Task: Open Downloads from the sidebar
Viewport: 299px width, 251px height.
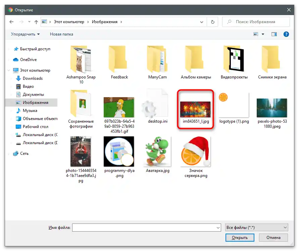Action: tap(29, 78)
